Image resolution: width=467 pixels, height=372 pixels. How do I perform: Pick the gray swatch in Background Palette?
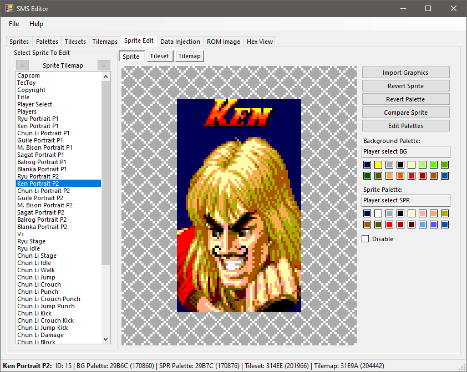[x=389, y=165]
